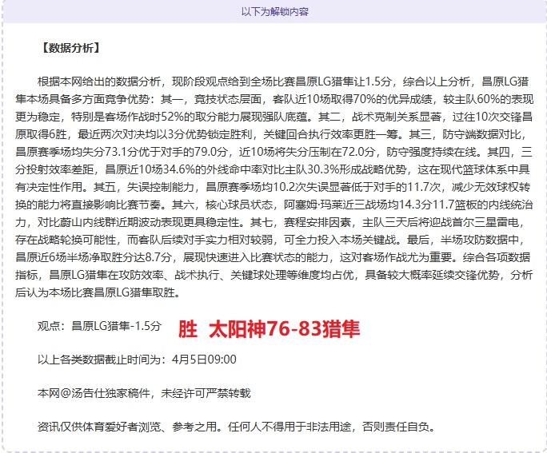Click the final line '后认为本场比赛昌原LG猎隼取胜'

pos(98,292)
